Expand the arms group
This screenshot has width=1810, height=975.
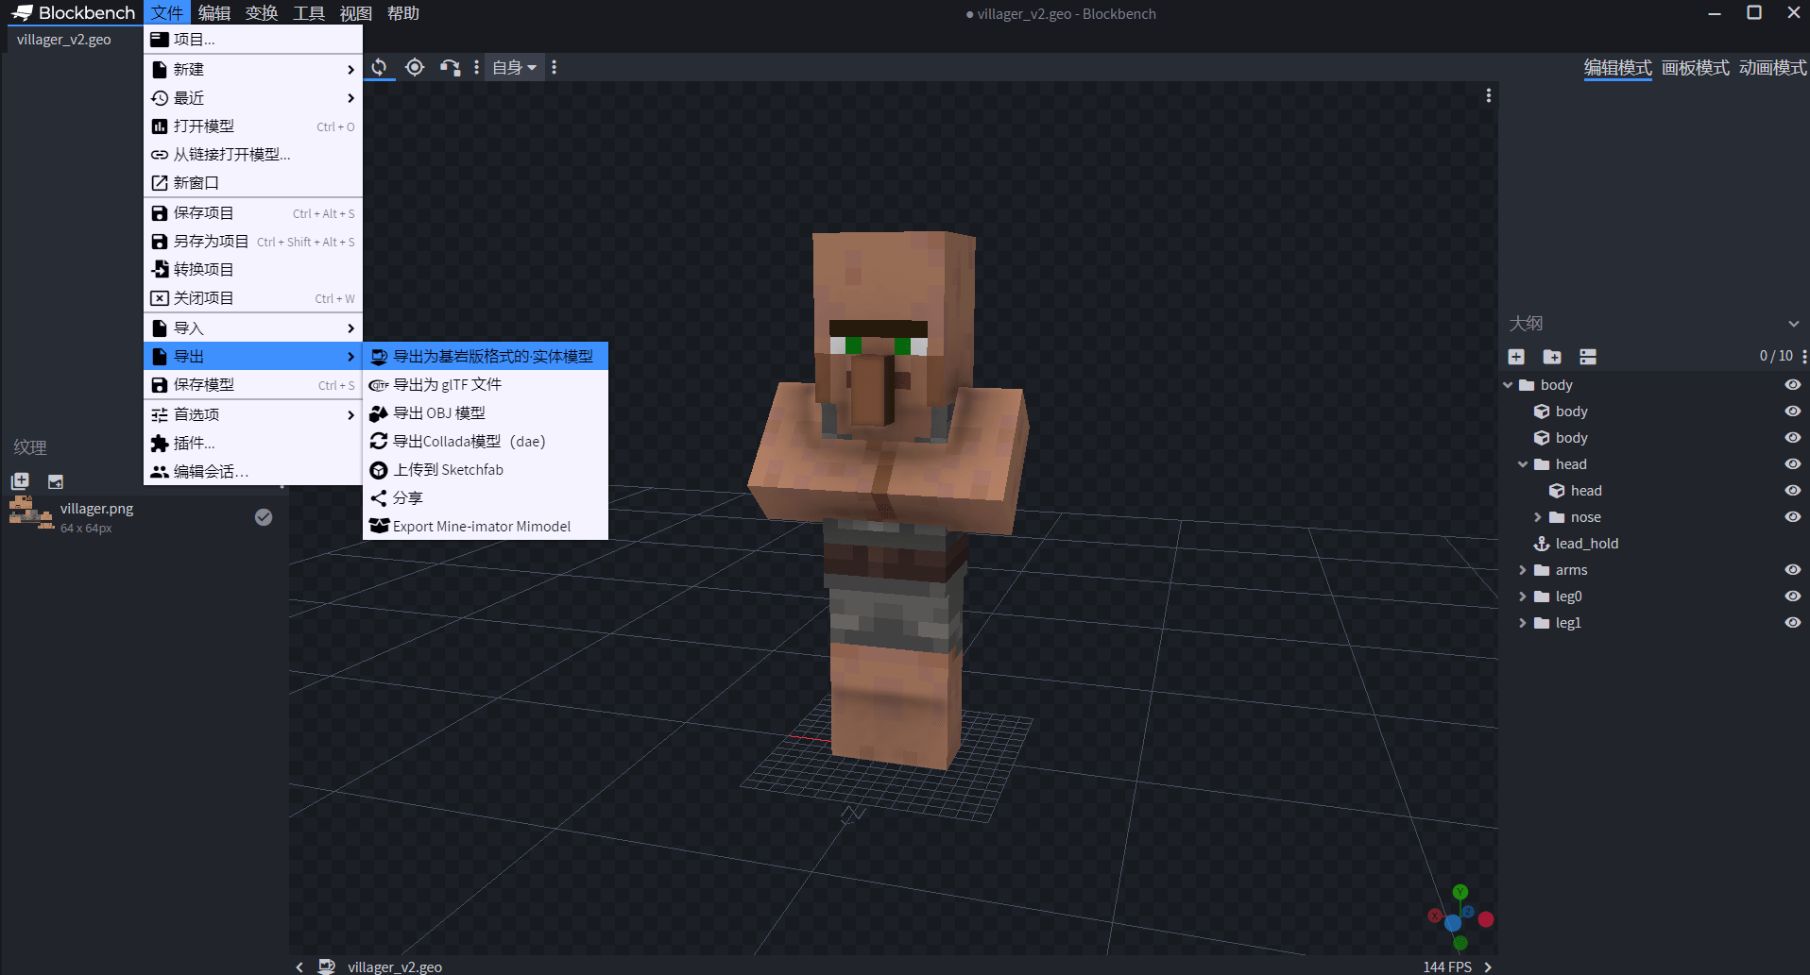[x=1523, y=570]
